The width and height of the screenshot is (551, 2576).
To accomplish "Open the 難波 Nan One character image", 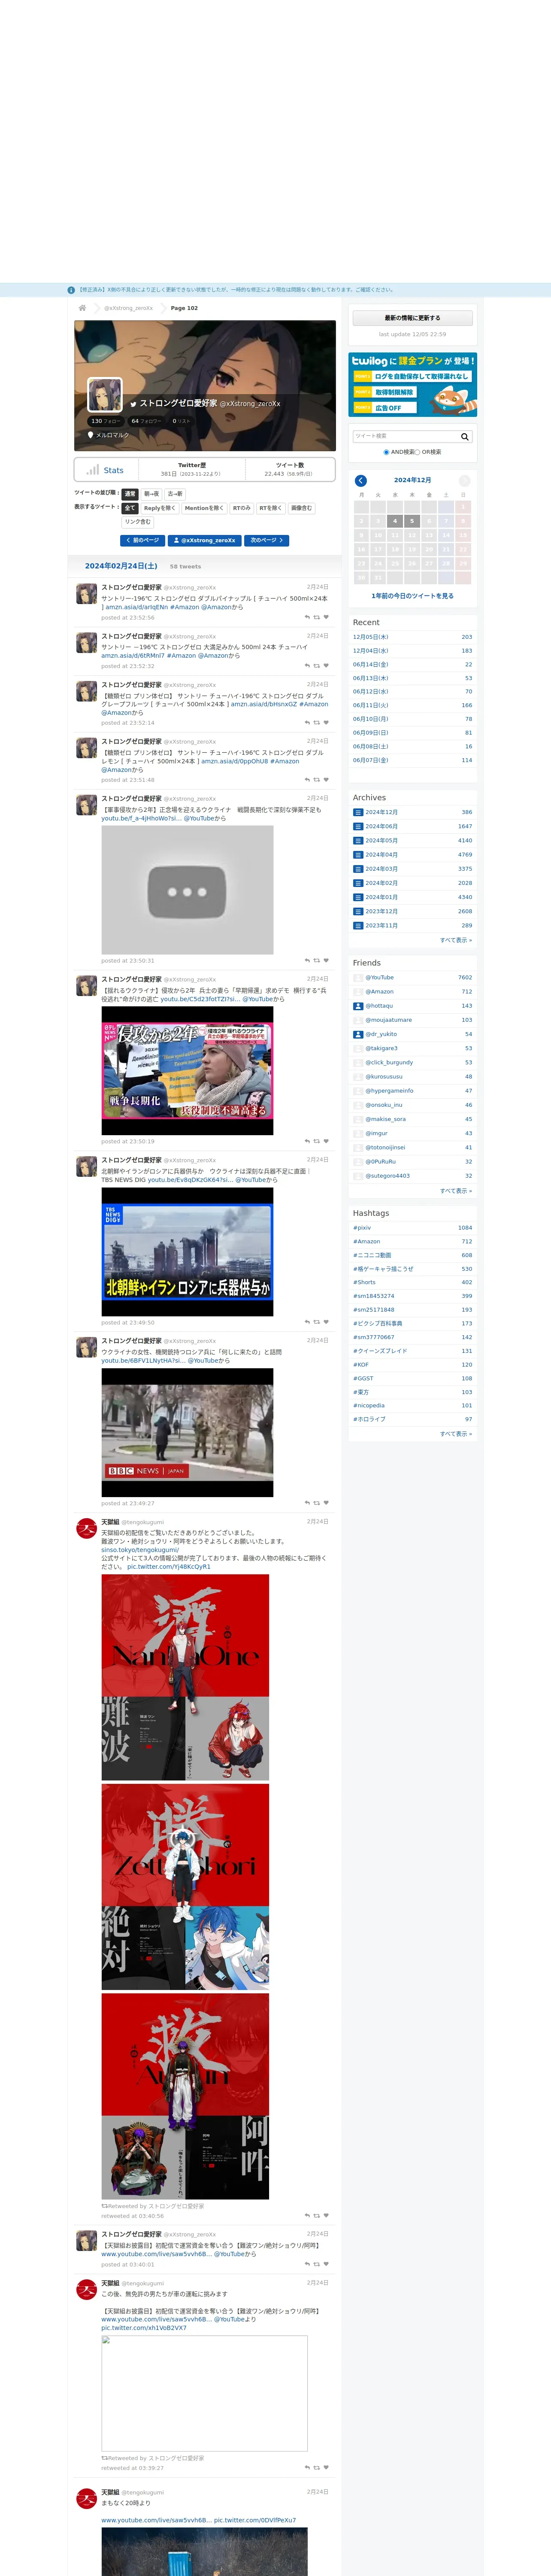I will pos(185,1677).
